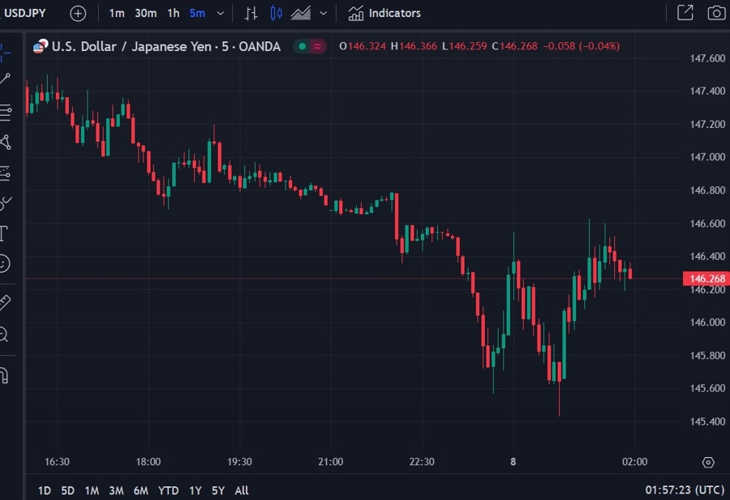Viewport: 730px width, 500px height.
Task: Click the 147.600 price axis label
Action: pyautogui.click(x=707, y=58)
